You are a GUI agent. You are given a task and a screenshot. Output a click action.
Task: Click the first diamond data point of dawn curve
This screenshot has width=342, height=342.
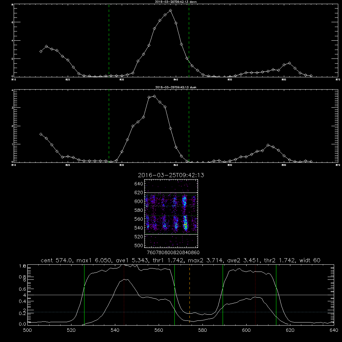(x=41, y=52)
